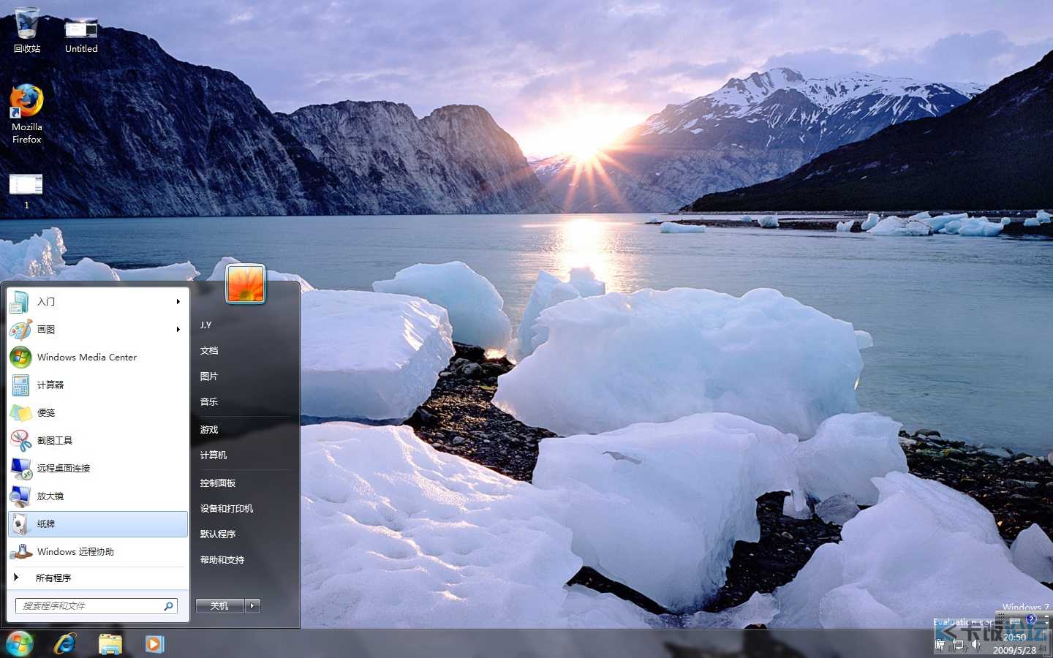Open 计算机 computer
The height and width of the screenshot is (658, 1053).
pos(214,455)
